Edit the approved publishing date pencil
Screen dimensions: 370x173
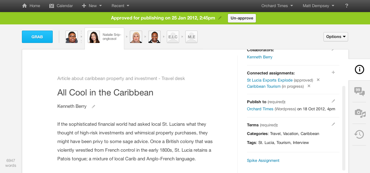(x=220, y=18)
